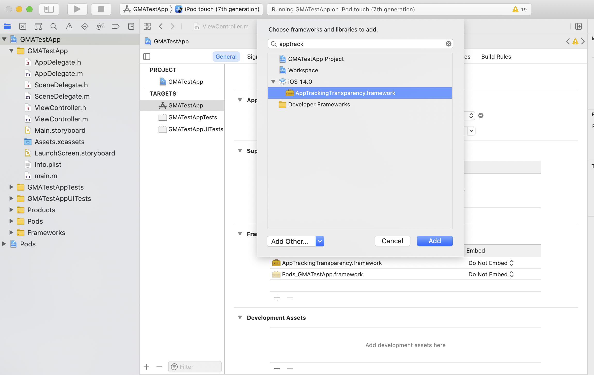Click the related items grid icon

point(147,26)
